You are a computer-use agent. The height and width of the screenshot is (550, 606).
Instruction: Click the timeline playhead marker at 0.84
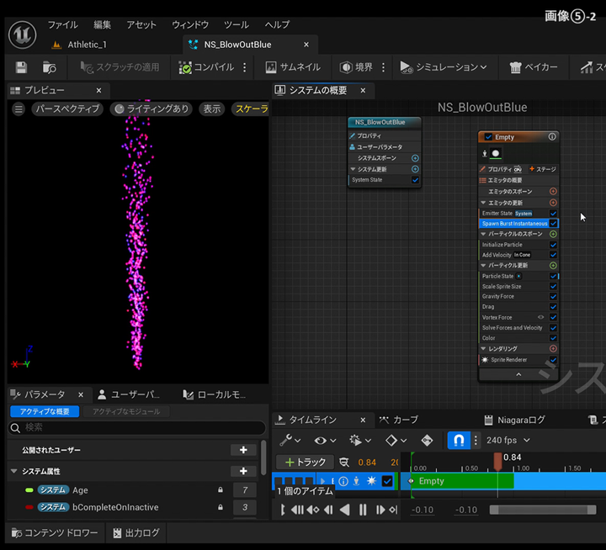(497, 462)
